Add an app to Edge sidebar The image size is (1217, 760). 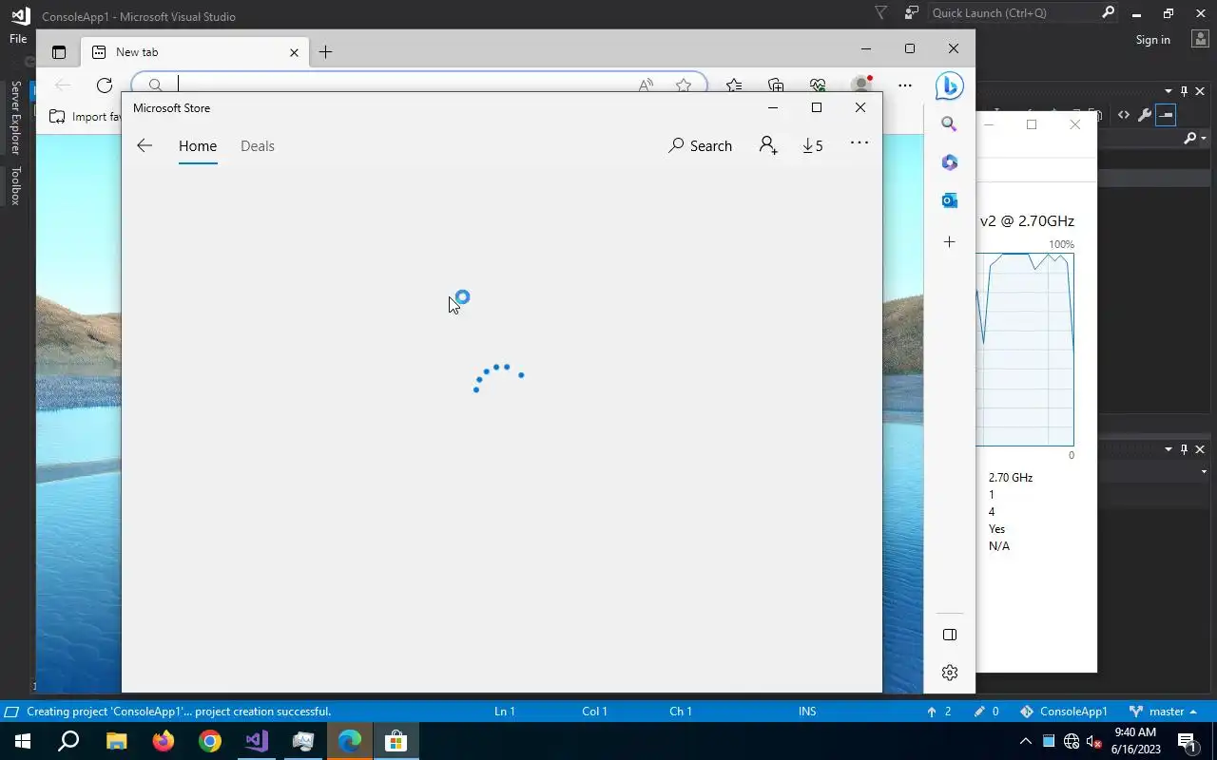(x=949, y=242)
